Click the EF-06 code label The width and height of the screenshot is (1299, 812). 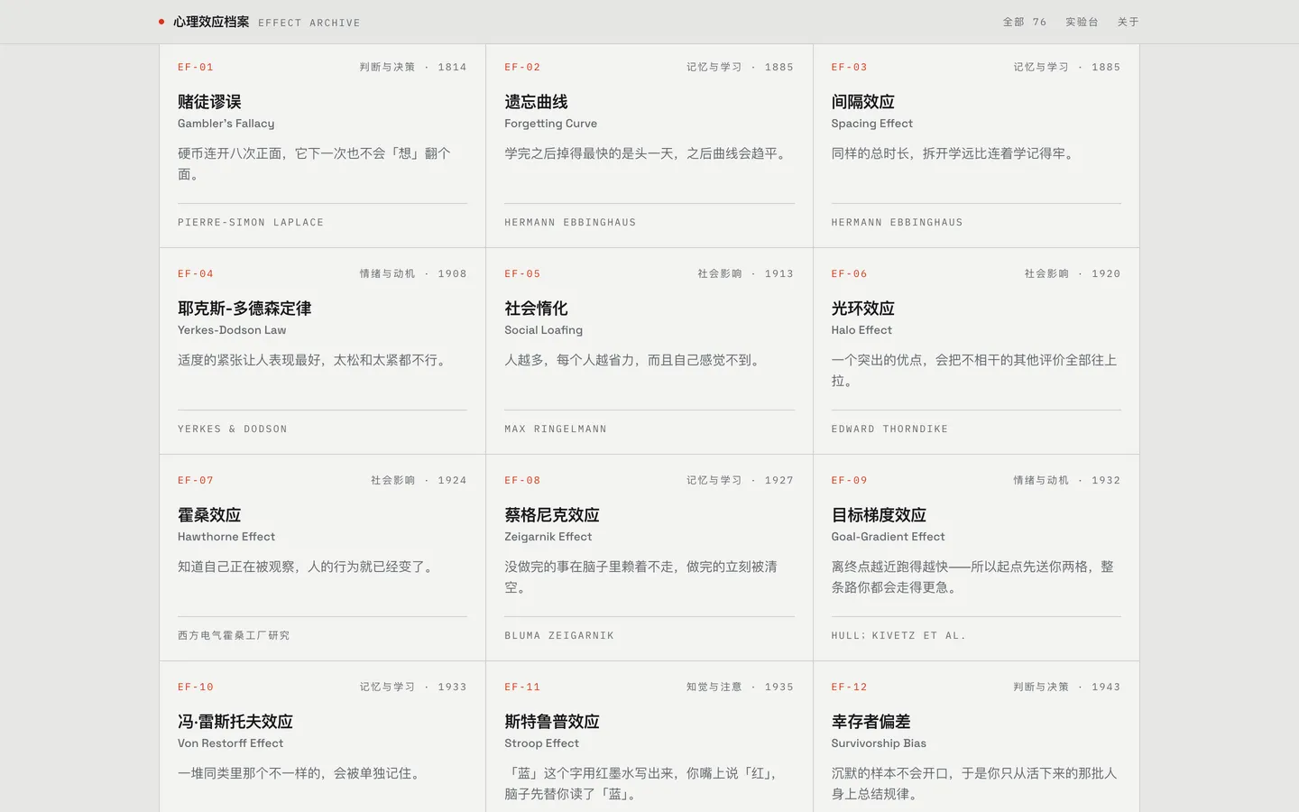pyautogui.click(x=849, y=273)
